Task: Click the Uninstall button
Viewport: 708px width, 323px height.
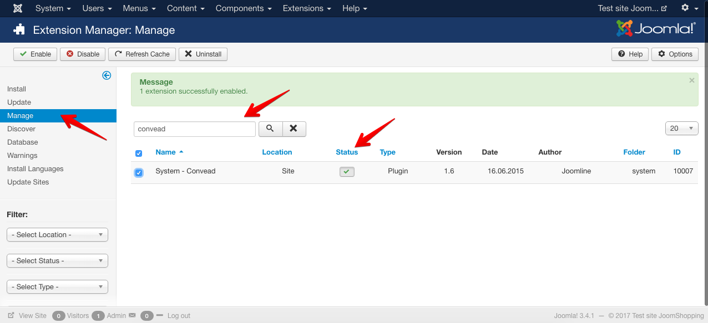Action: tap(203, 54)
